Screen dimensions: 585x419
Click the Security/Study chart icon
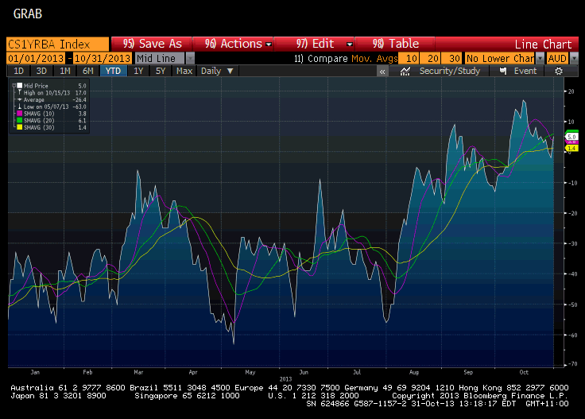[x=405, y=71]
